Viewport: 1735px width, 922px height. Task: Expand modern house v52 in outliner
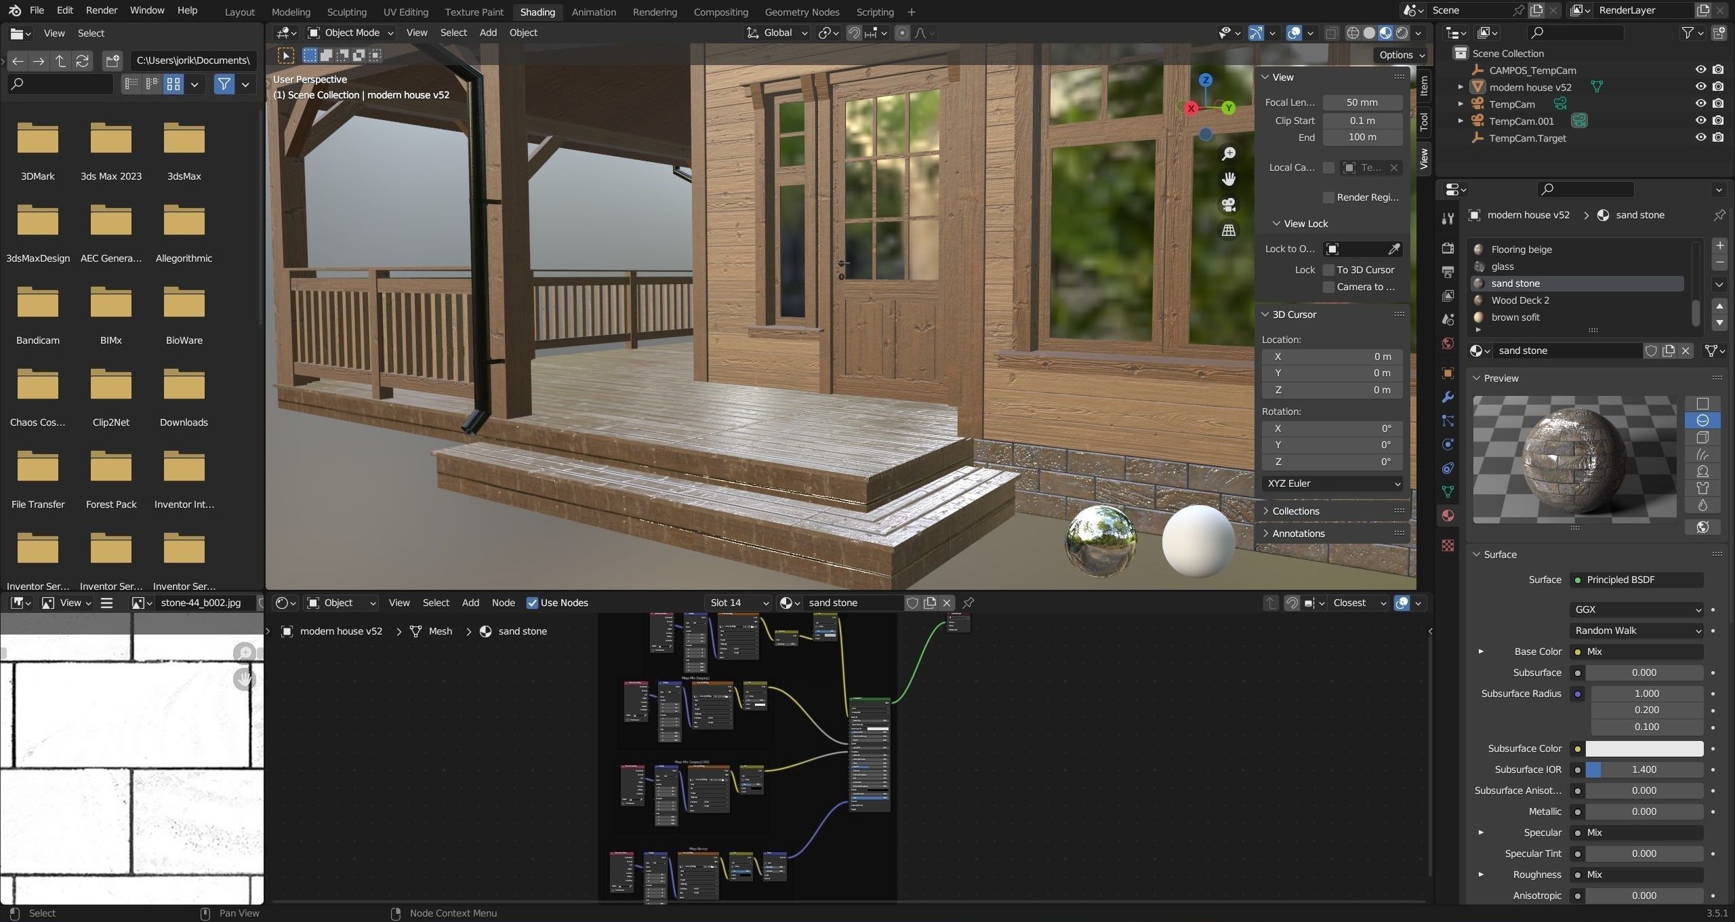tap(1461, 87)
